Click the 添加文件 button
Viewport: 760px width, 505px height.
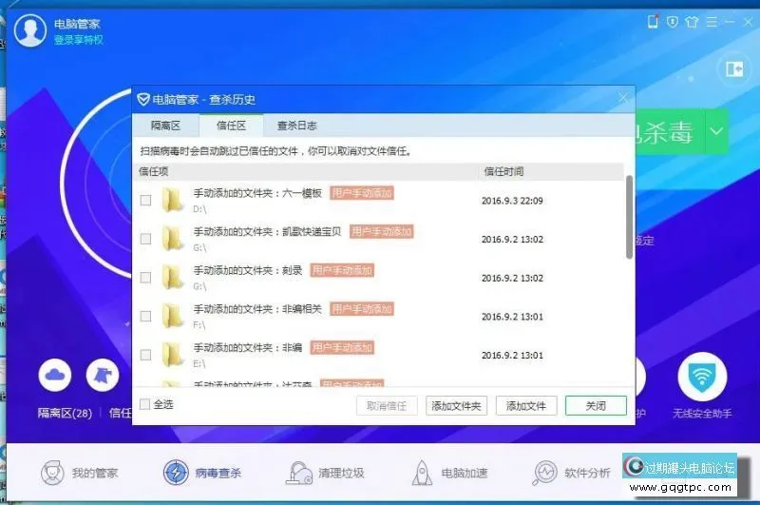[526, 406]
